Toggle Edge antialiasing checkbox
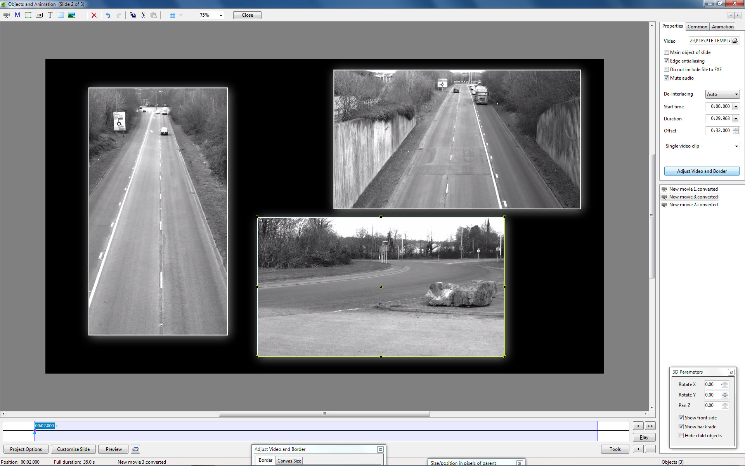 666,61
